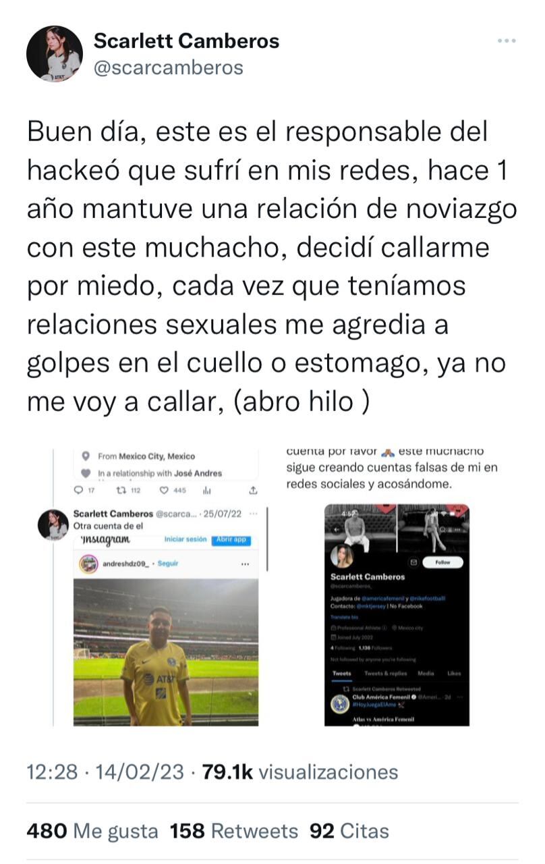545x864 pixels.
Task: Open the embedded tweet's three-dot menu
Action: click(254, 514)
